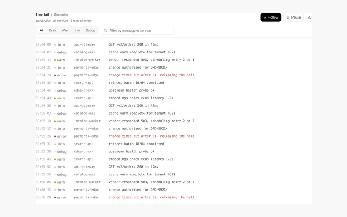Select timestamp 09:06:13
The image size is (347, 217).
pos(43,190)
